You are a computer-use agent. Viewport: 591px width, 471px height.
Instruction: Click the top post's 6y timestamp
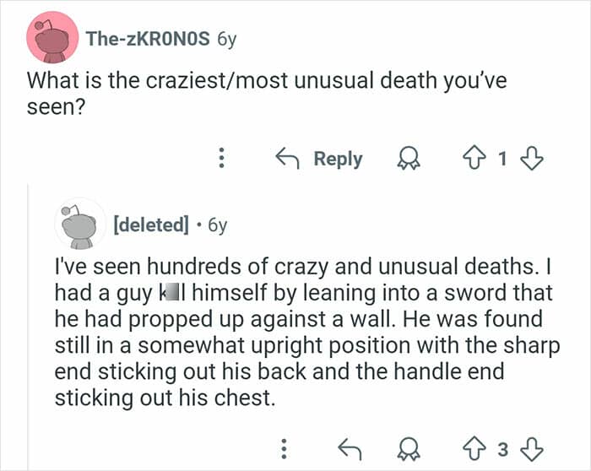pos(227,38)
